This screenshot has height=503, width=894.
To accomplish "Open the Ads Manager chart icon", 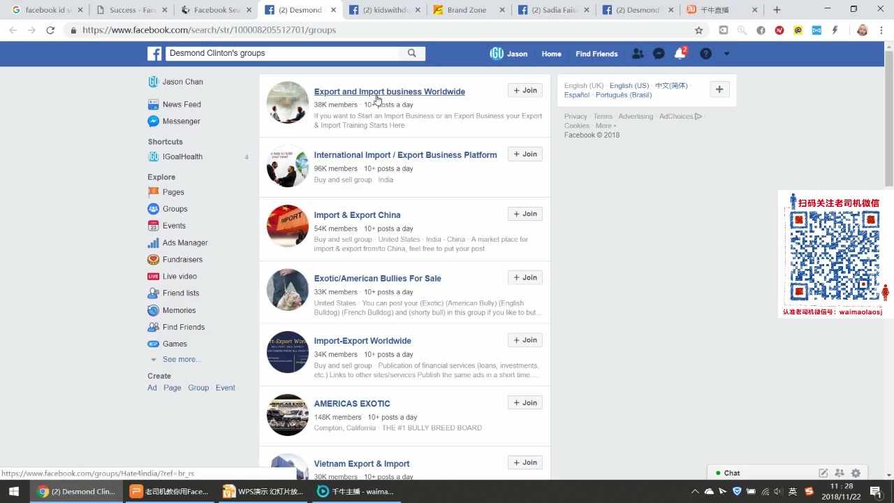I will click(x=153, y=242).
